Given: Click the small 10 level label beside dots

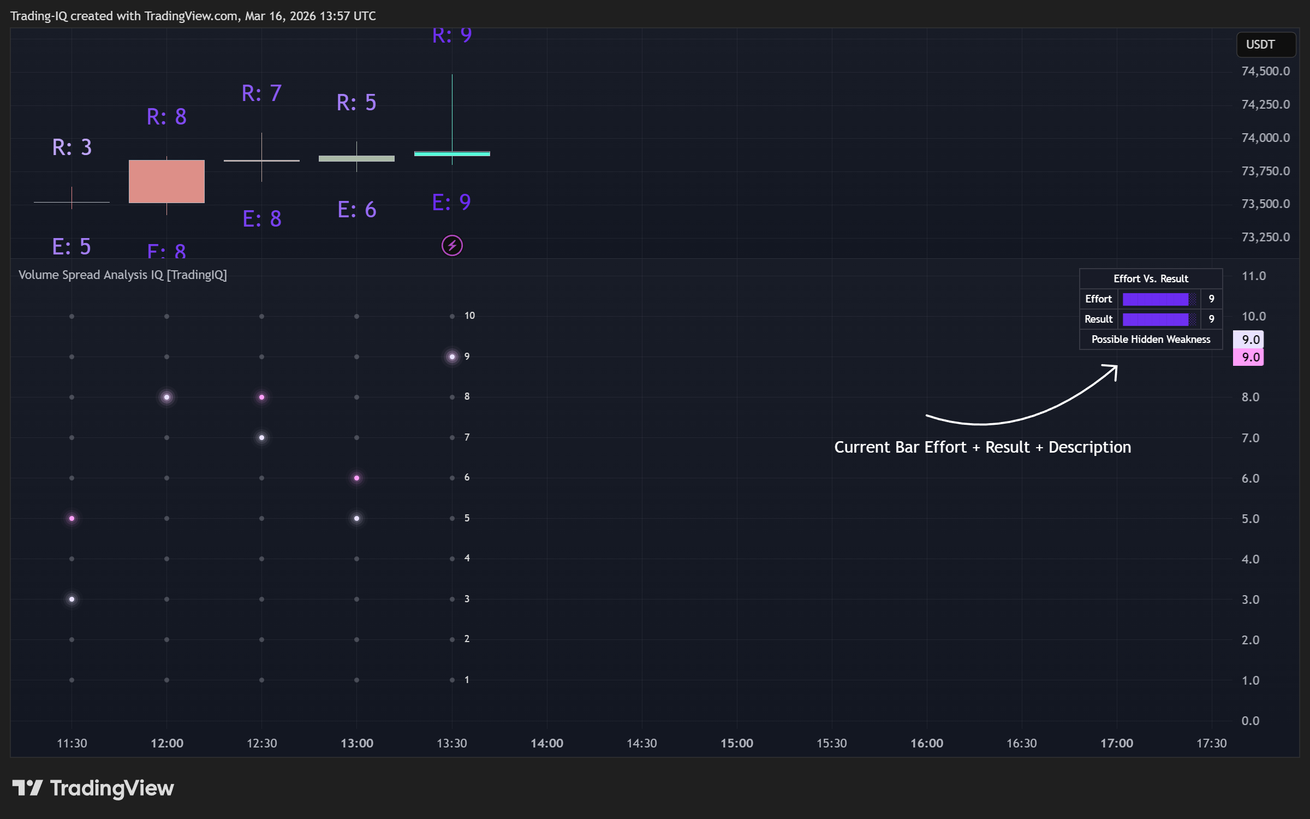Looking at the screenshot, I should coord(469,316).
